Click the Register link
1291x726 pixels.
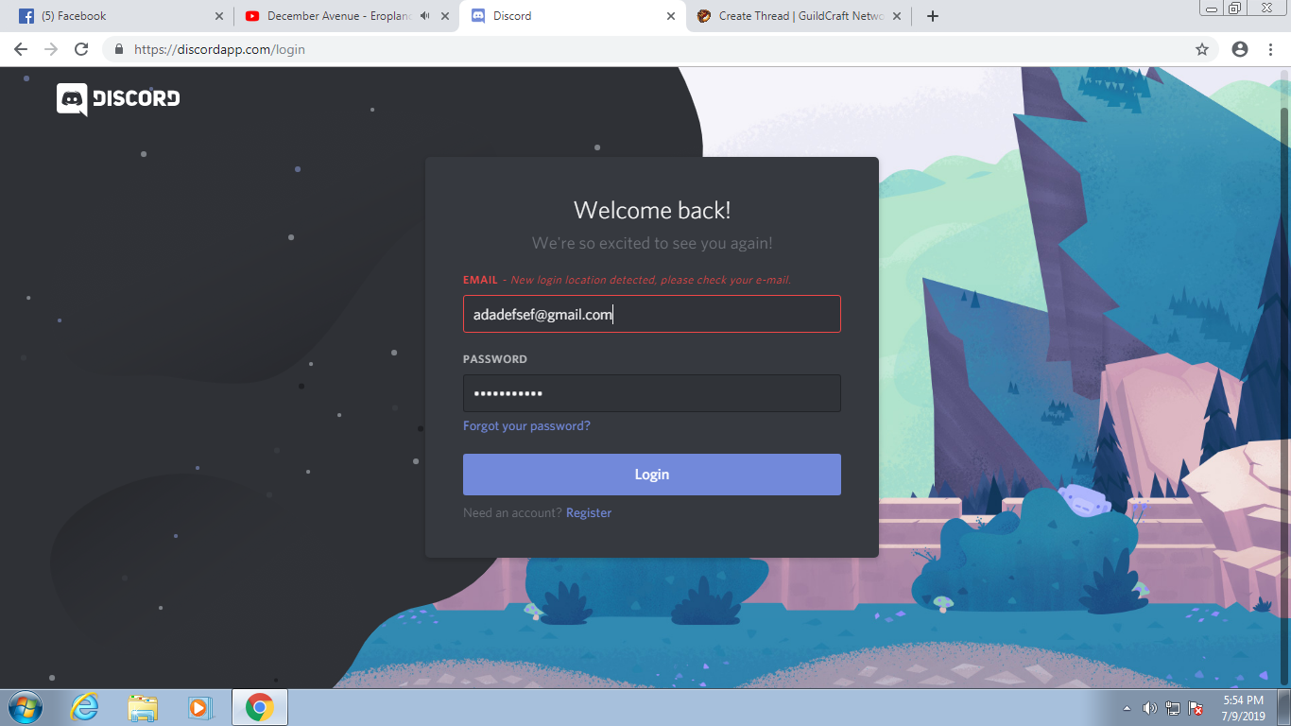(589, 513)
